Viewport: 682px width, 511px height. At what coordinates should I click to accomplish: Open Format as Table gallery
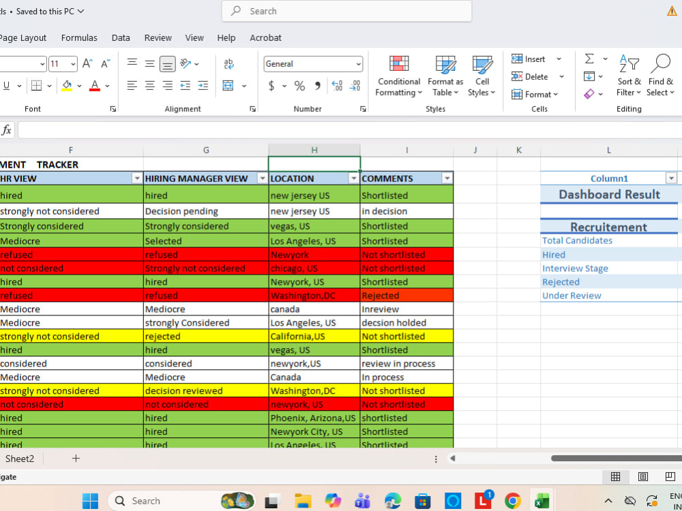click(x=445, y=76)
